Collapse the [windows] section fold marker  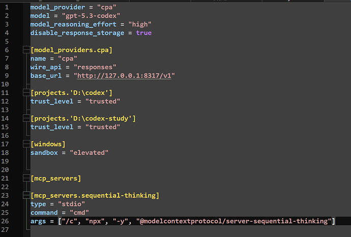(26, 144)
